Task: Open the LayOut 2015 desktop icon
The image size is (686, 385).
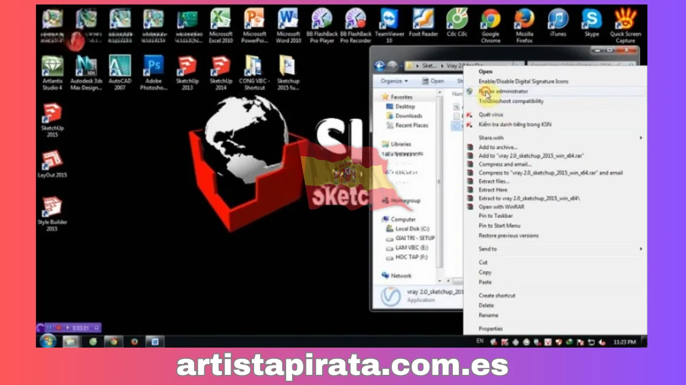Action: click(53, 164)
